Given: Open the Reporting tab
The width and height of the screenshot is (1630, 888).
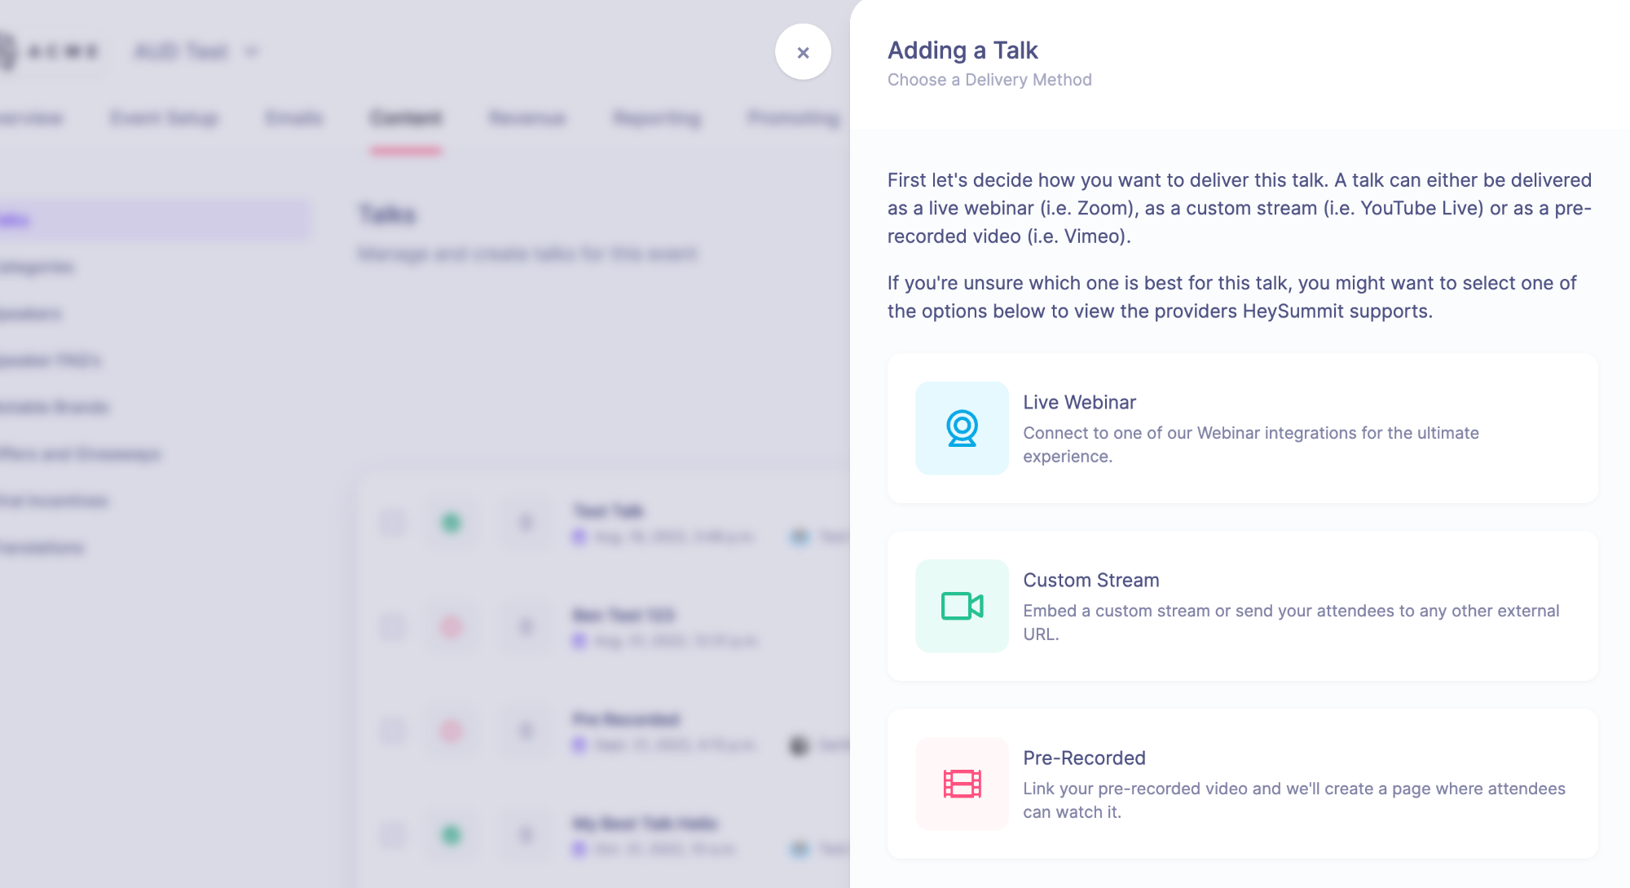Looking at the screenshot, I should (x=657, y=118).
